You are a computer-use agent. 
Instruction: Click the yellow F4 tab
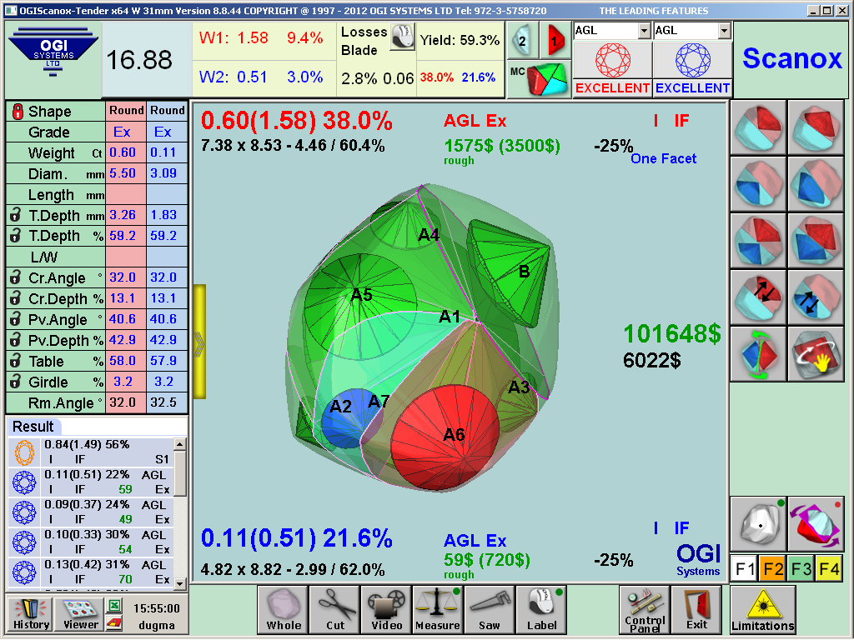tap(830, 569)
